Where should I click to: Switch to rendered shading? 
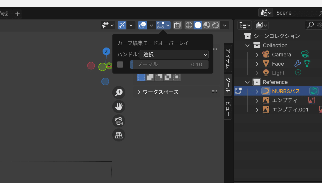pos(216,25)
